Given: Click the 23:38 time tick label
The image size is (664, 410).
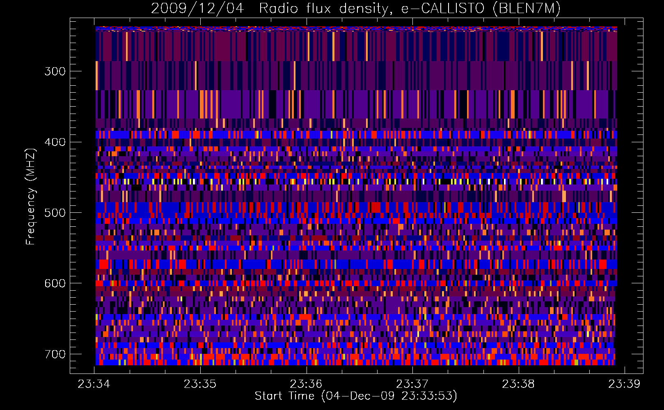Looking at the screenshot, I should 518,384.
